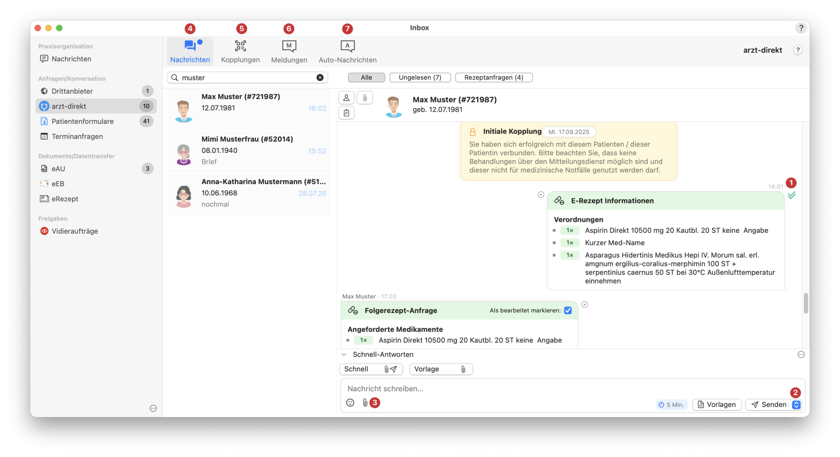Filter by Ungelesen (7)
The height and width of the screenshot is (457, 840).
point(420,77)
